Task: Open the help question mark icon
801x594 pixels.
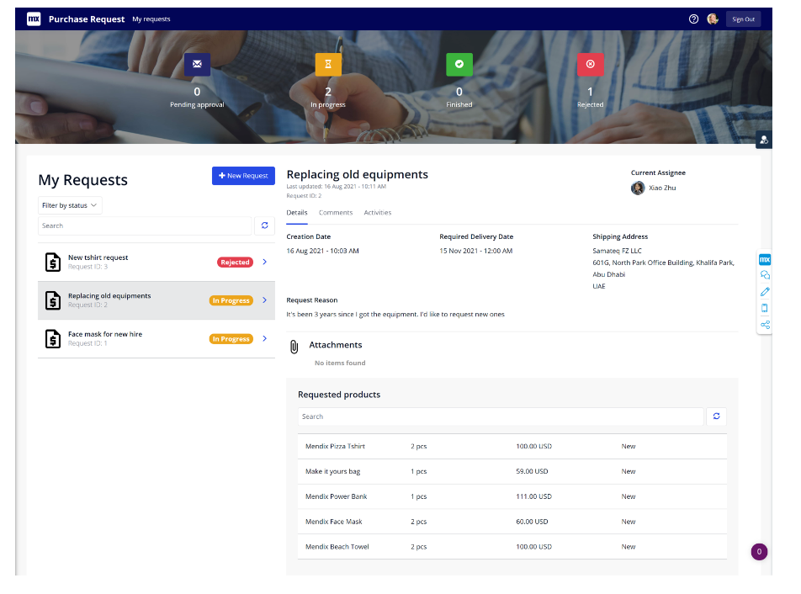Action: [x=692, y=19]
